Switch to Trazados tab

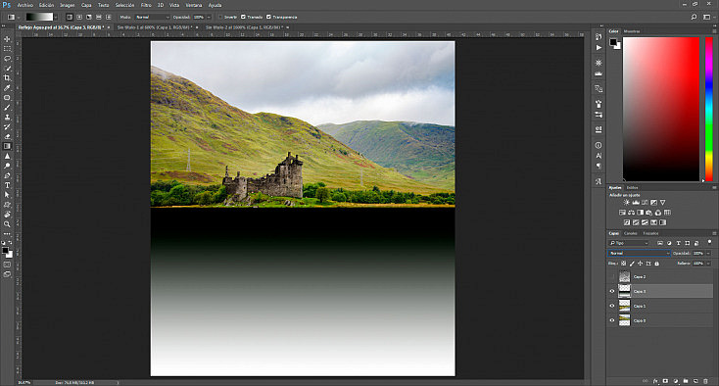(x=650, y=233)
